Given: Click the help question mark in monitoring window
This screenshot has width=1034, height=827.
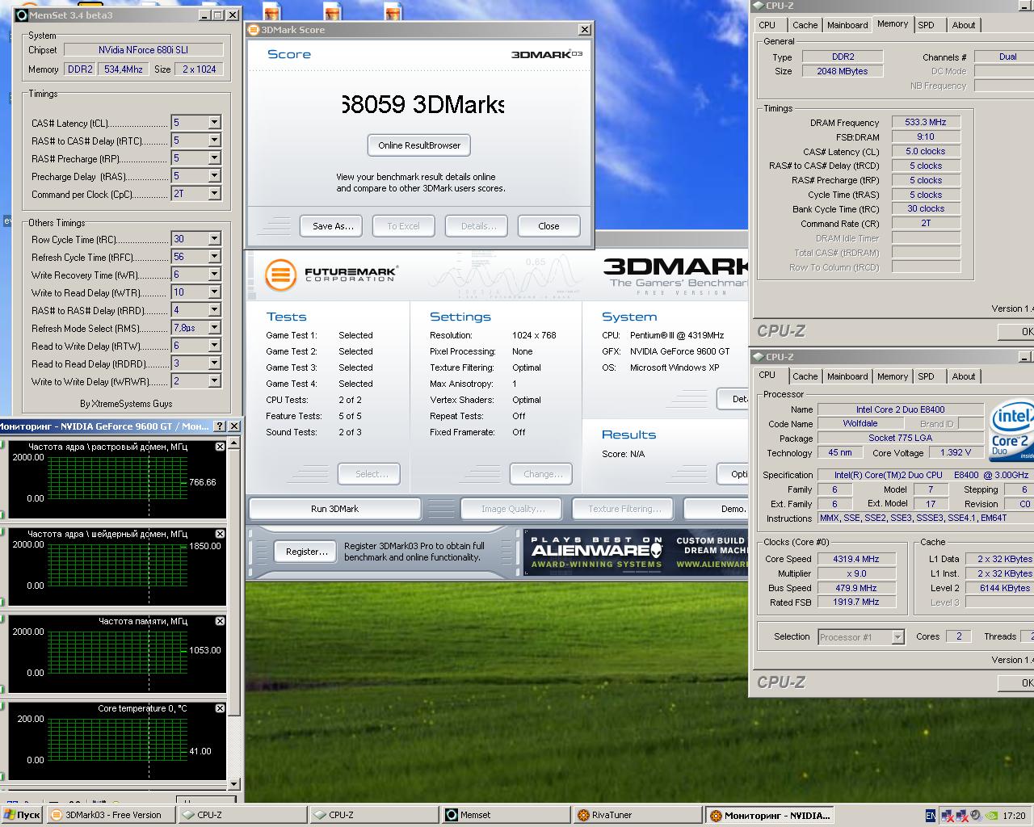Looking at the screenshot, I should click(x=220, y=426).
